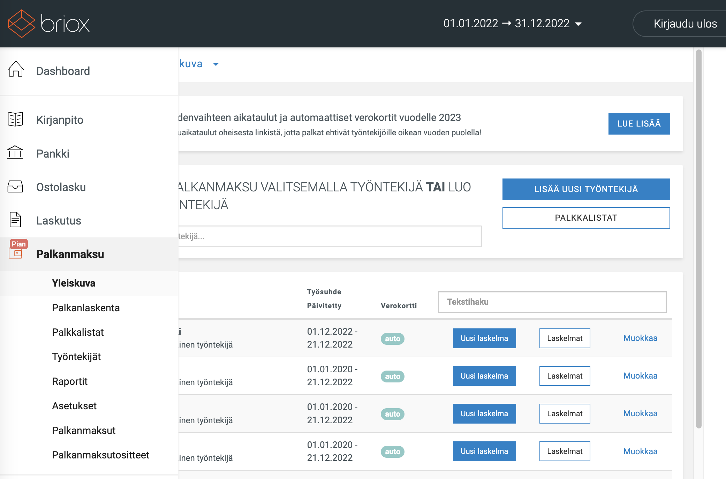Select the Palkanmaksu menu item
Screen dimensions: 726x479
pyautogui.click(x=89, y=254)
